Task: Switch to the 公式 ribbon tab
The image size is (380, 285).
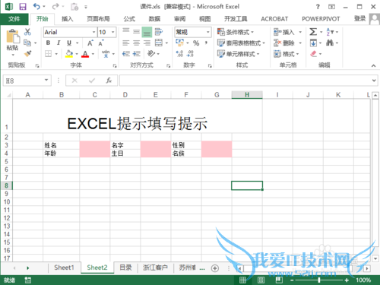Action: (129, 19)
